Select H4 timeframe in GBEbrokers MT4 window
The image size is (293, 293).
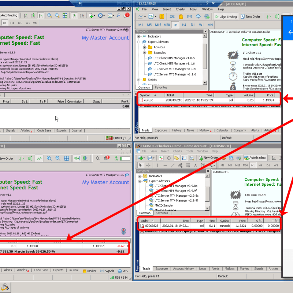pos(260,166)
